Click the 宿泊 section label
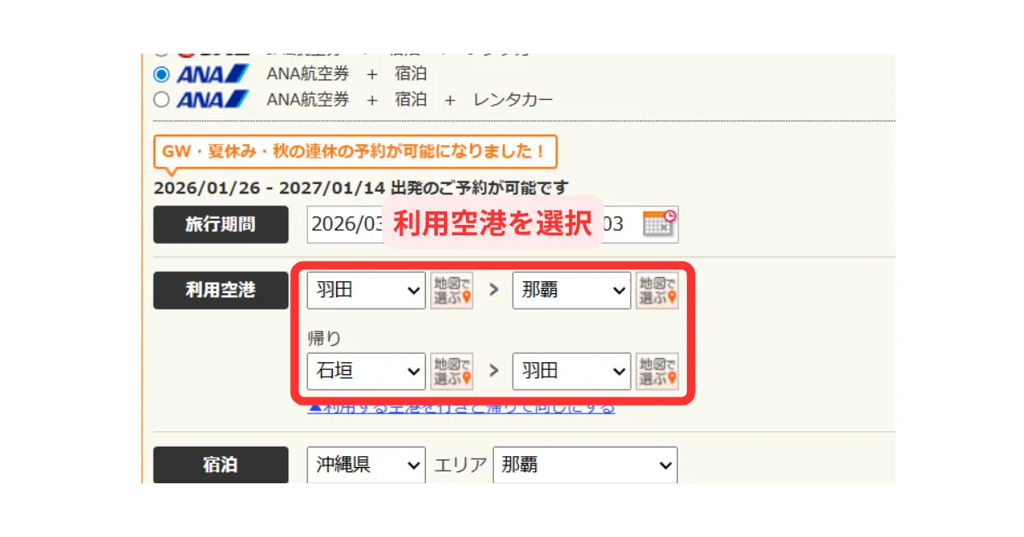The height and width of the screenshot is (537, 1024). point(220,465)
